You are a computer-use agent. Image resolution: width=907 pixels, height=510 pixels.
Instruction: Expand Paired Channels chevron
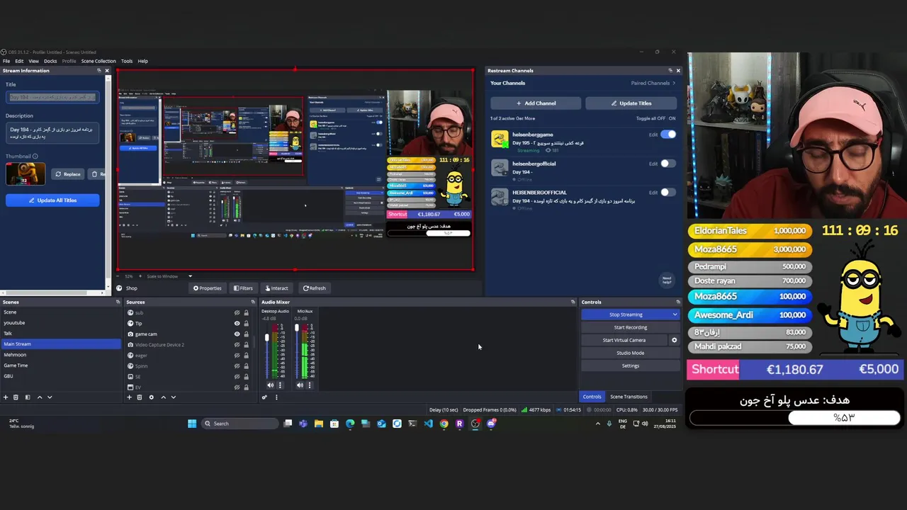pyautogui.click(x=674, y=83)
